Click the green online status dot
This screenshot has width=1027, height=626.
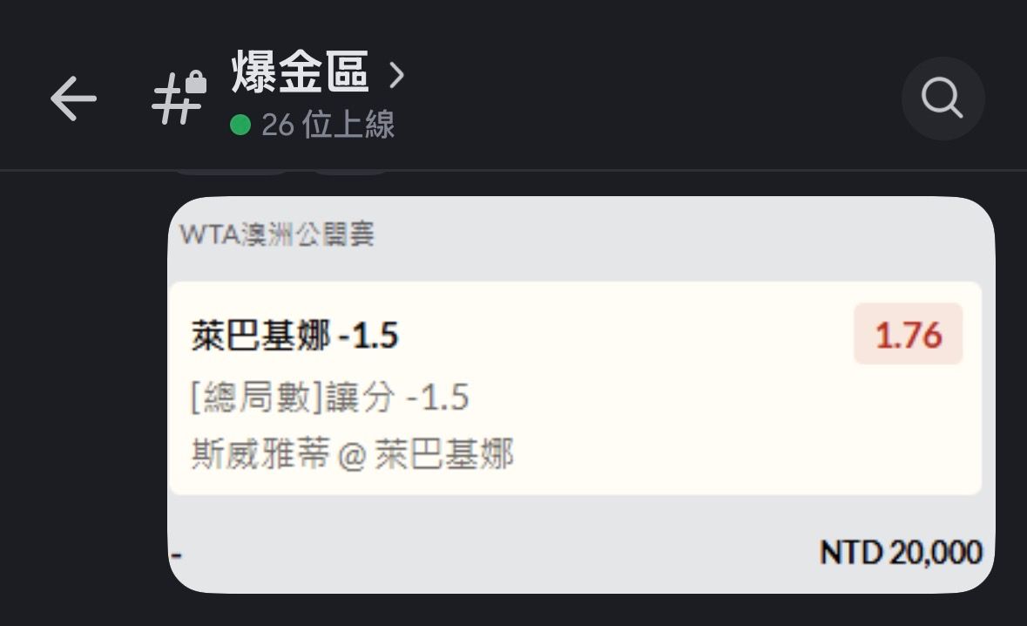pyautogui.click(x=240, y=126)
